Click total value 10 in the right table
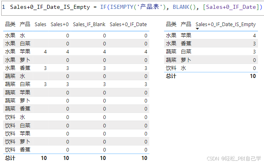 (x=253, y=76)
